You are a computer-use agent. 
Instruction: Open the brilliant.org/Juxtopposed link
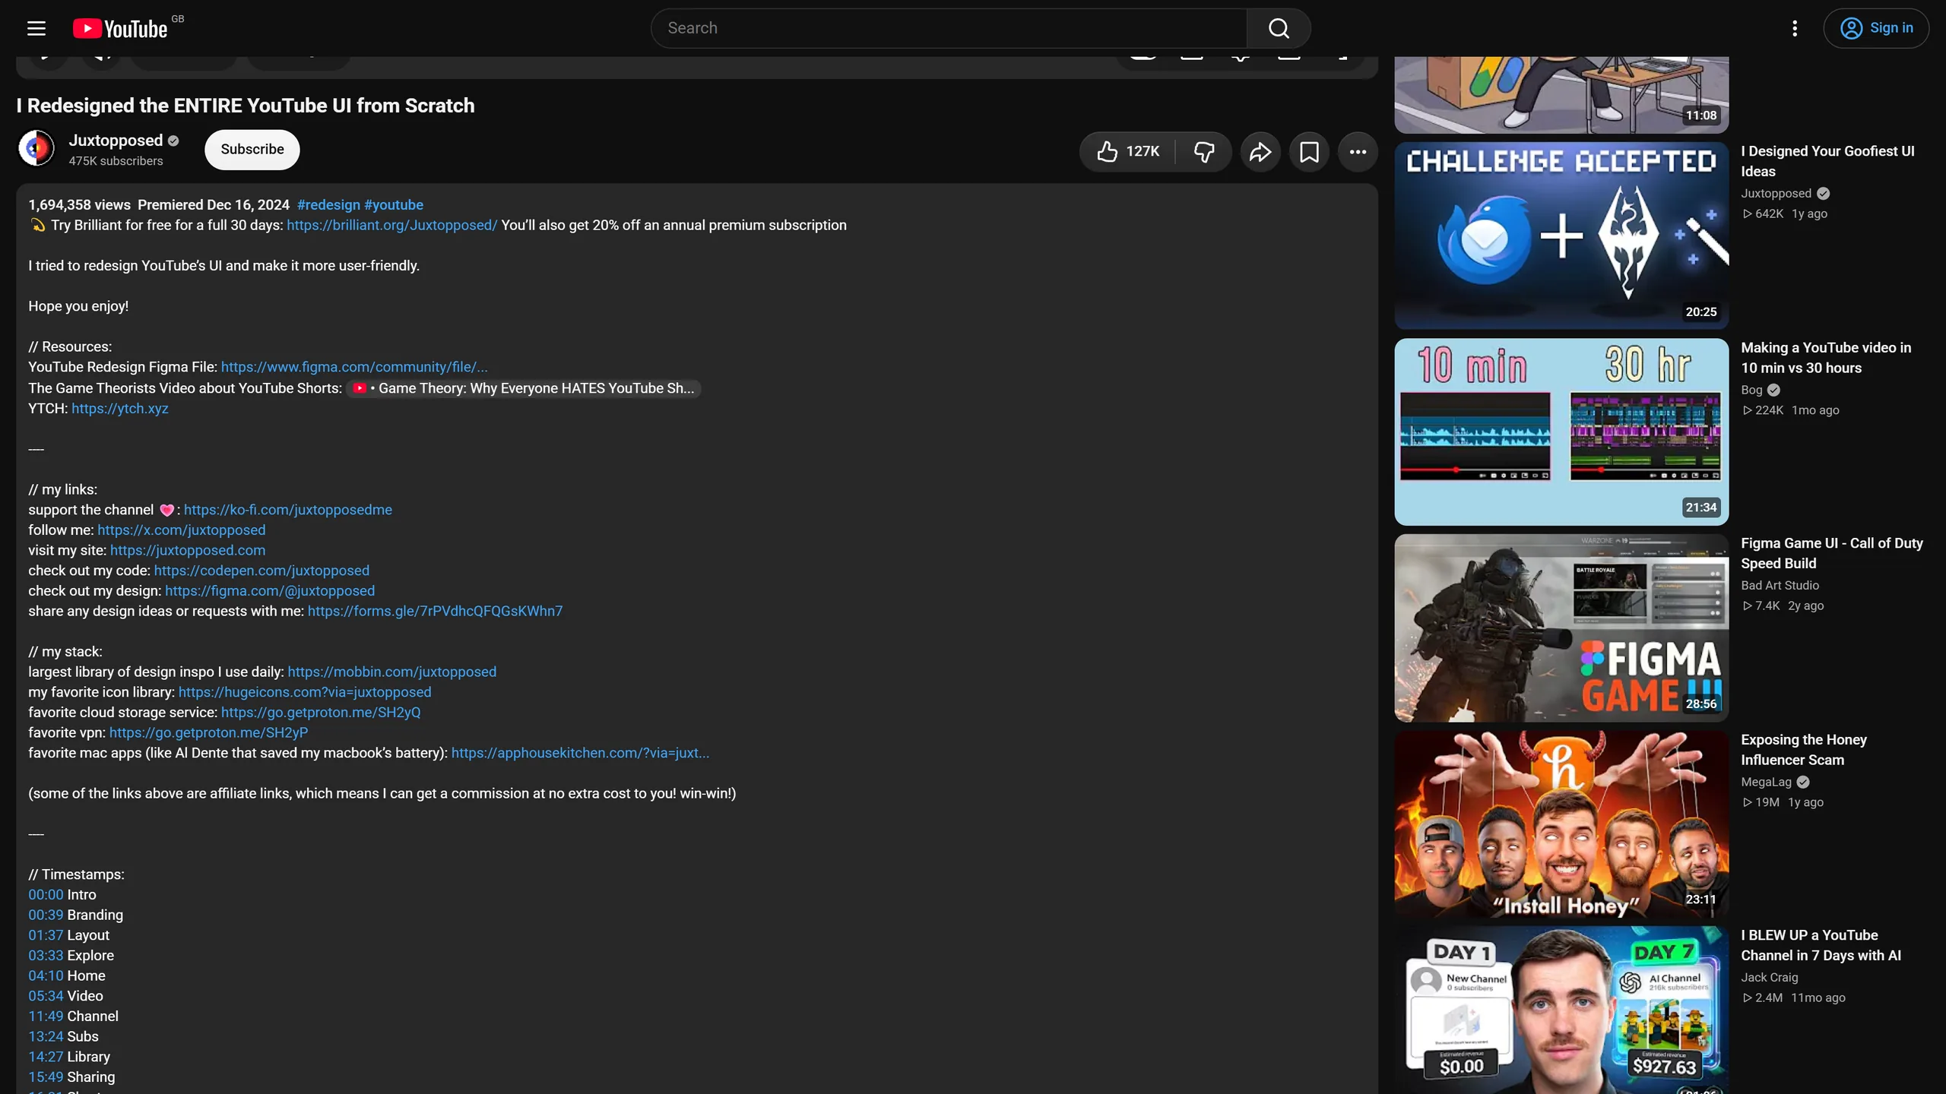(391, 225)
